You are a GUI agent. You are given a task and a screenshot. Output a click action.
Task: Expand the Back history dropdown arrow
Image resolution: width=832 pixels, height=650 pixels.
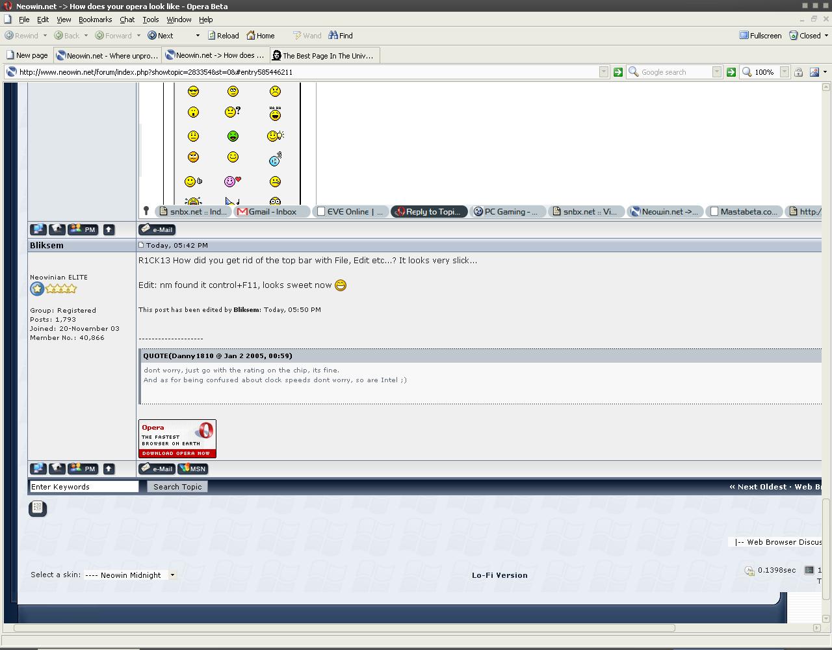(x=86, y=36)
